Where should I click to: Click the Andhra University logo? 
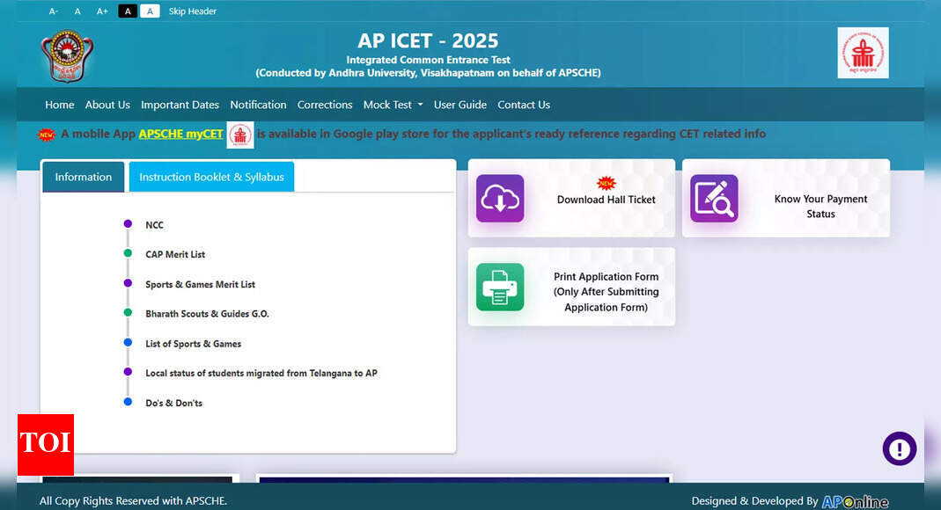67,56
